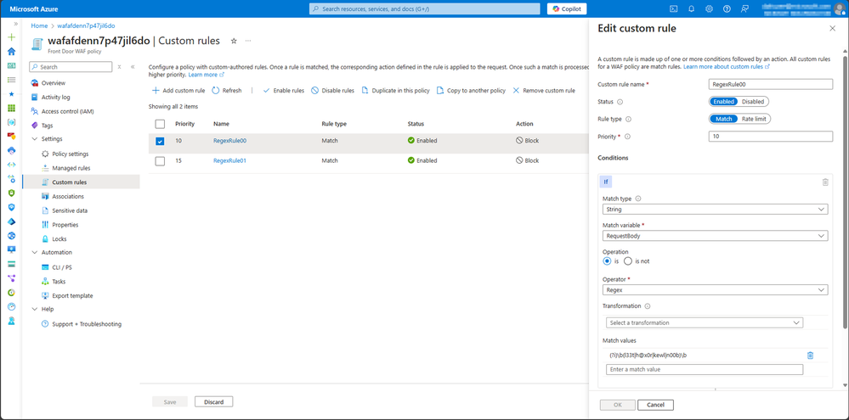Favorite this page with star icon
Screen dimensions: 849x420
(234, 41)
